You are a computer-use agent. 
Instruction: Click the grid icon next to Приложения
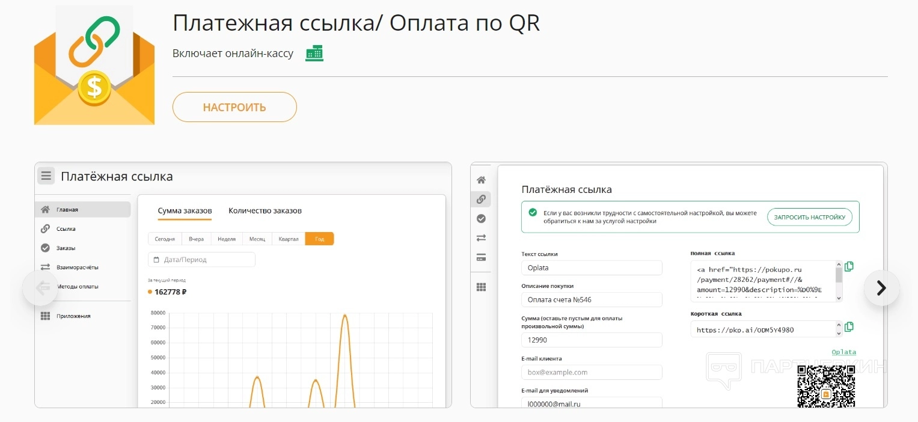point(45,316)
